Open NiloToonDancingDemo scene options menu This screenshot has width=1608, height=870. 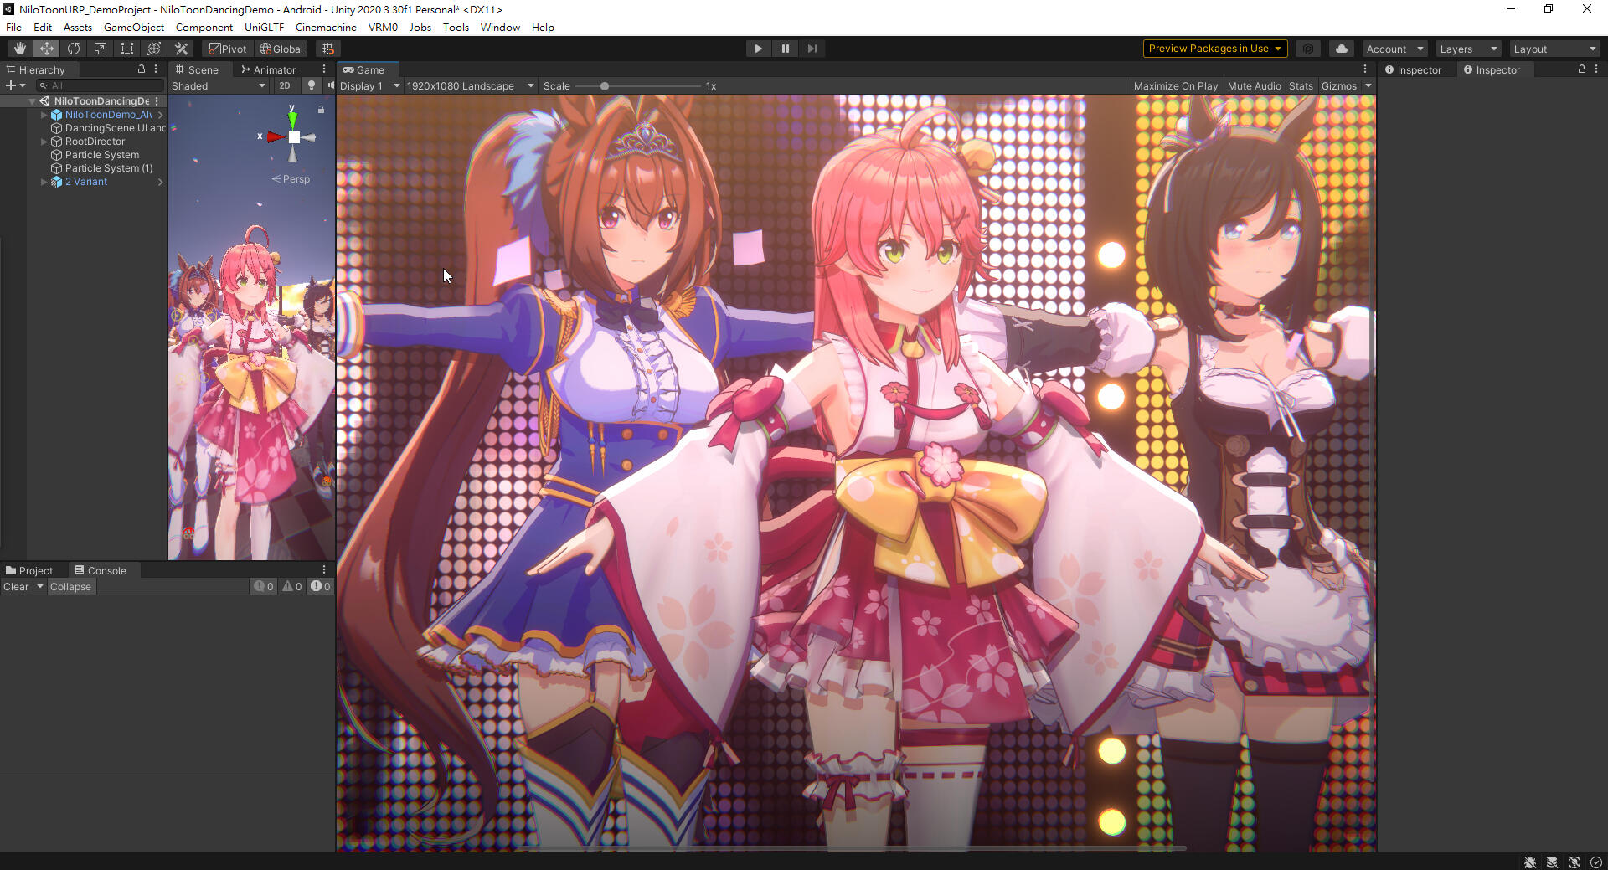pos(157,100)
